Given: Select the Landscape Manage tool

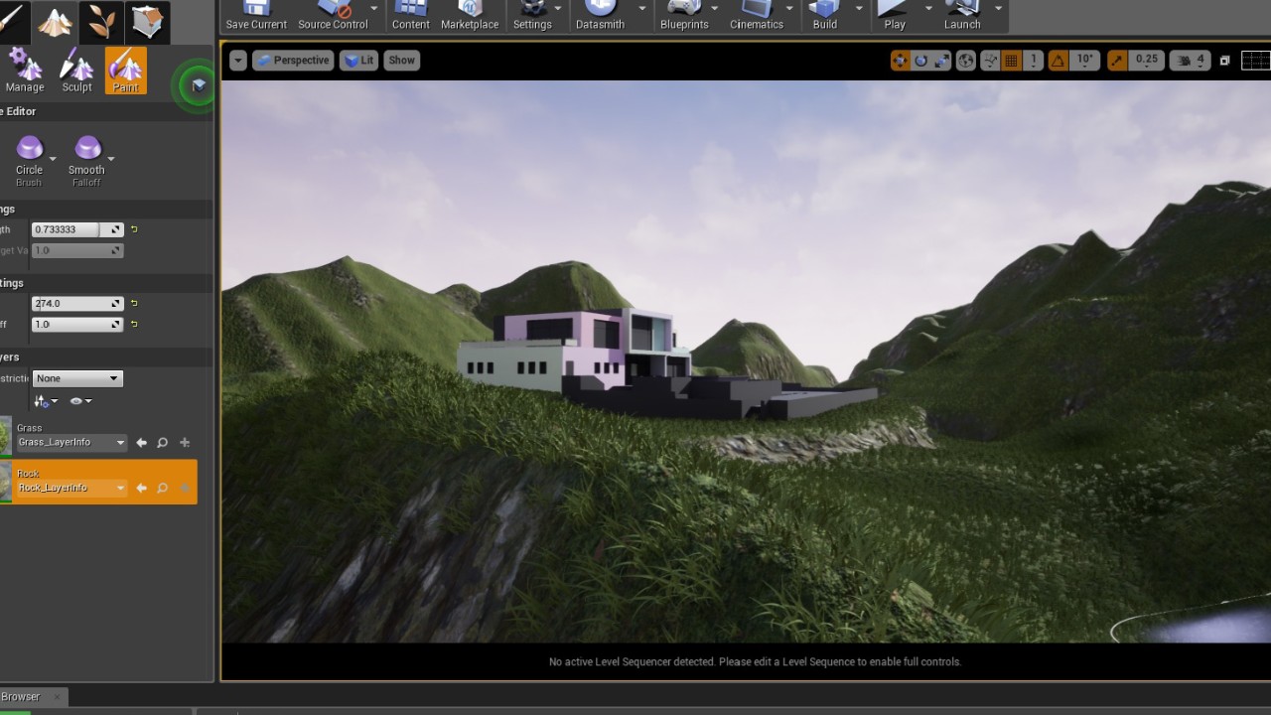Looking at the screenshot, I should tap(25, 71).
